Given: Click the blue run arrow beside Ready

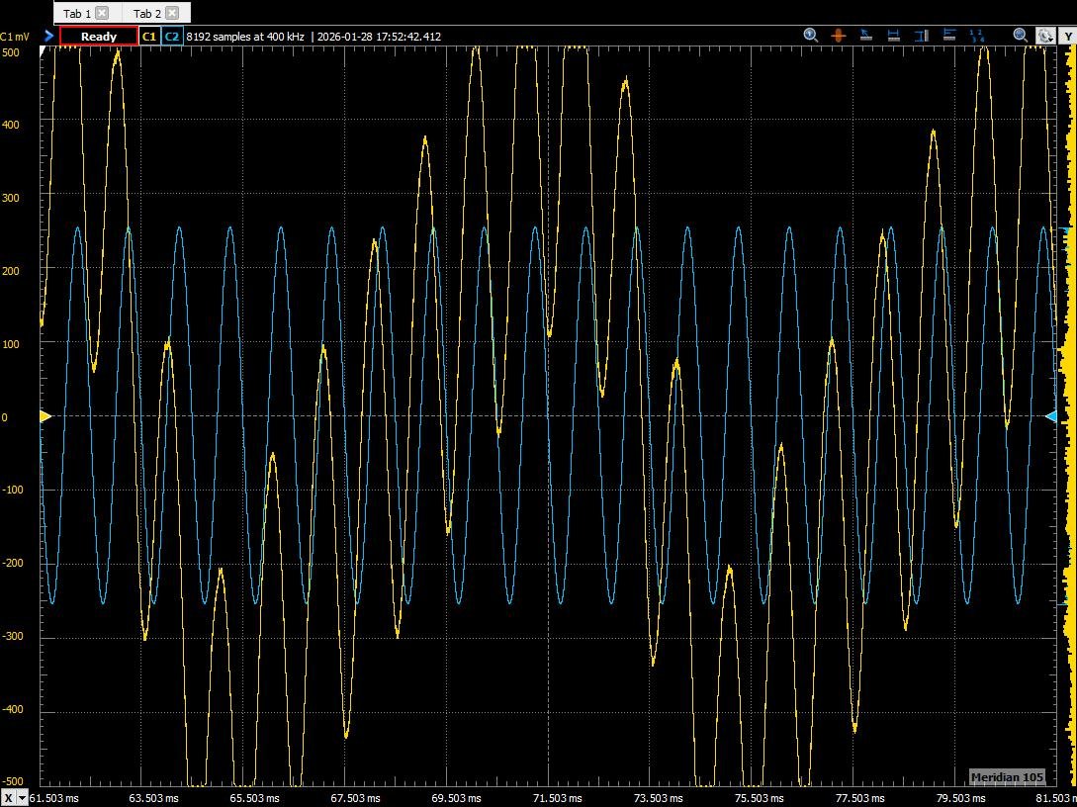Looking at the screenshot, I should [48, 37].
